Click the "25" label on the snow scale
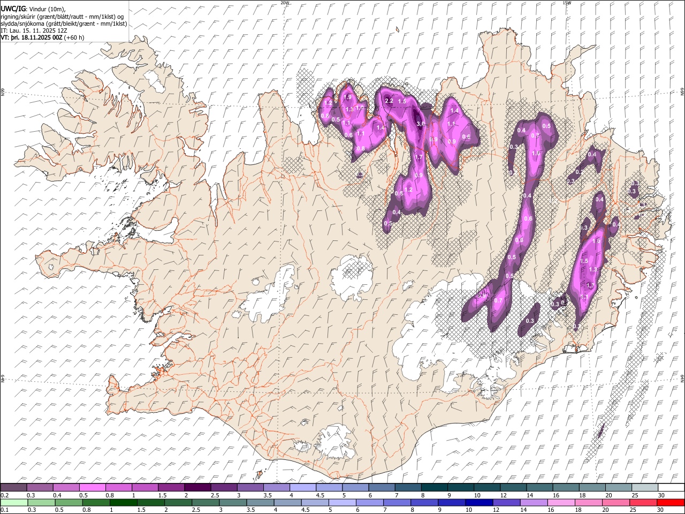The width and height of the screenshot is (685, 514). [x=635, y=495]
